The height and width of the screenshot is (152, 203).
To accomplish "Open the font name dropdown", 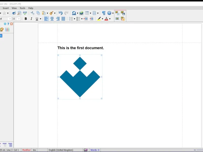I will click(x=10, y=19).
